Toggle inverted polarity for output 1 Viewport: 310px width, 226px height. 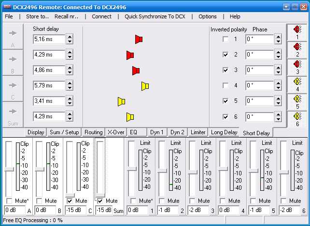tap(225, 39)
